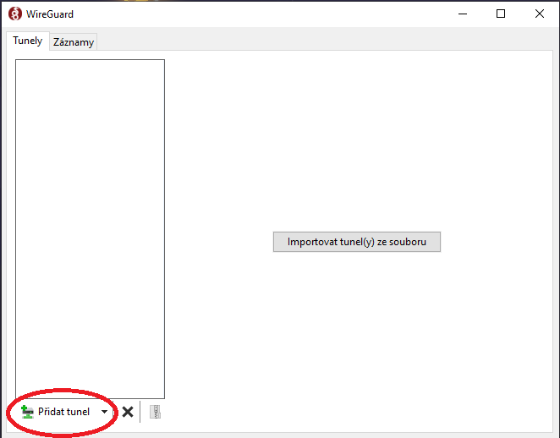Image resolution: width=560 pixels, height=438 pixels.
Task: Click blank detail pane below the import button
Action: 357,339
